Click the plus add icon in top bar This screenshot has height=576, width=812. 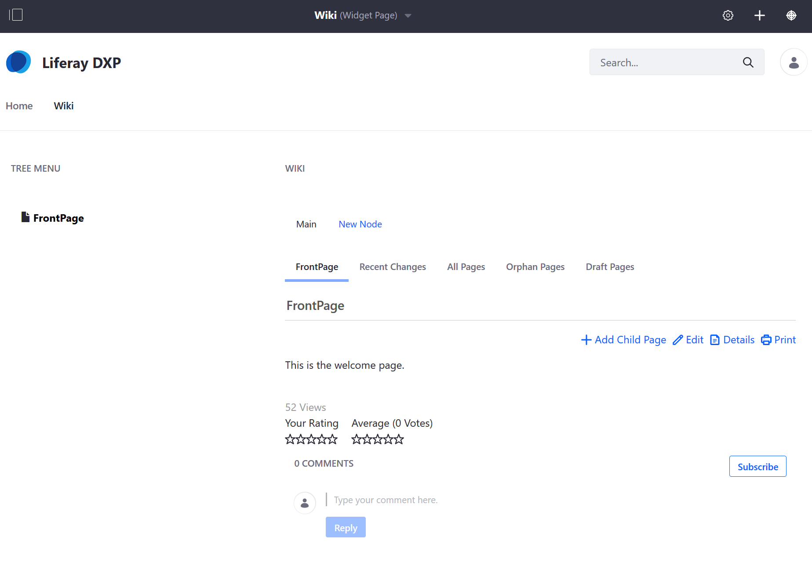pyautogui.click(x=760, y=16)
